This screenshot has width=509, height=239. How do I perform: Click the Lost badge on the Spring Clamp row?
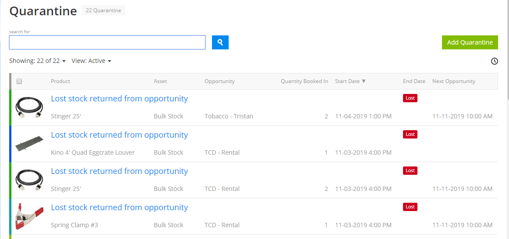tap(410, 207)
